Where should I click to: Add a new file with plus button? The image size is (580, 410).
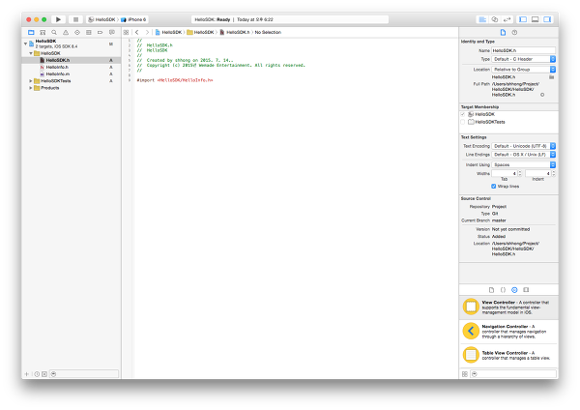tap(27, 374)
